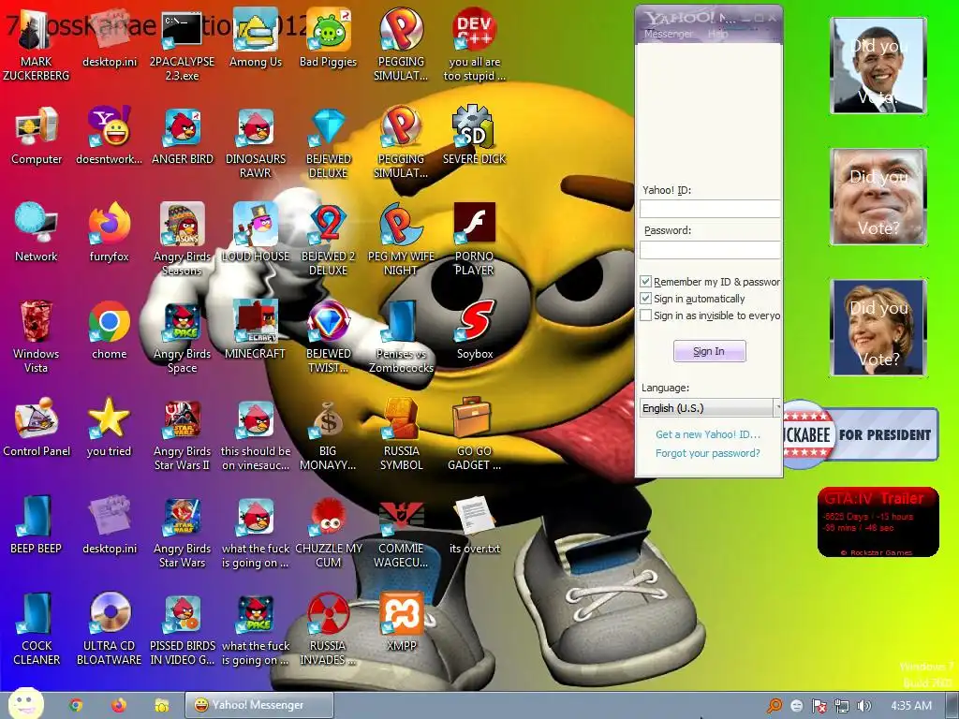Click the Hillary Clinton Did you Vote gadget
Viewport: 959px width, 719px height.
(878, 328)
